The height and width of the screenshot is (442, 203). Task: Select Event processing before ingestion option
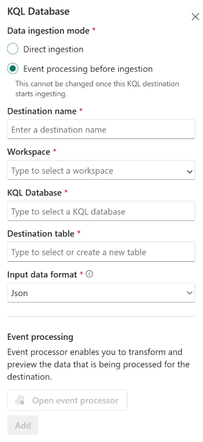pyautogui.click(x=13, y=68)
